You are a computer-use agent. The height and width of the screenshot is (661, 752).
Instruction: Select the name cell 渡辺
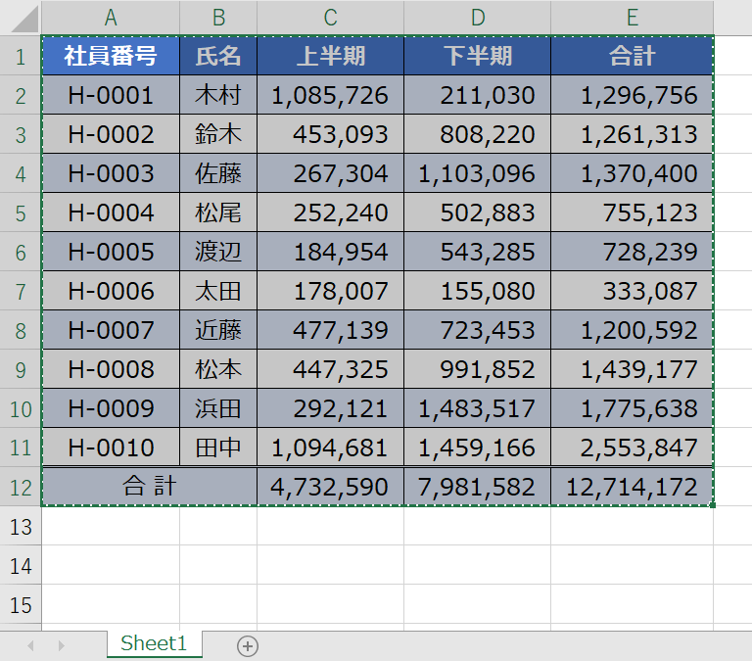(x=218, y=252)
